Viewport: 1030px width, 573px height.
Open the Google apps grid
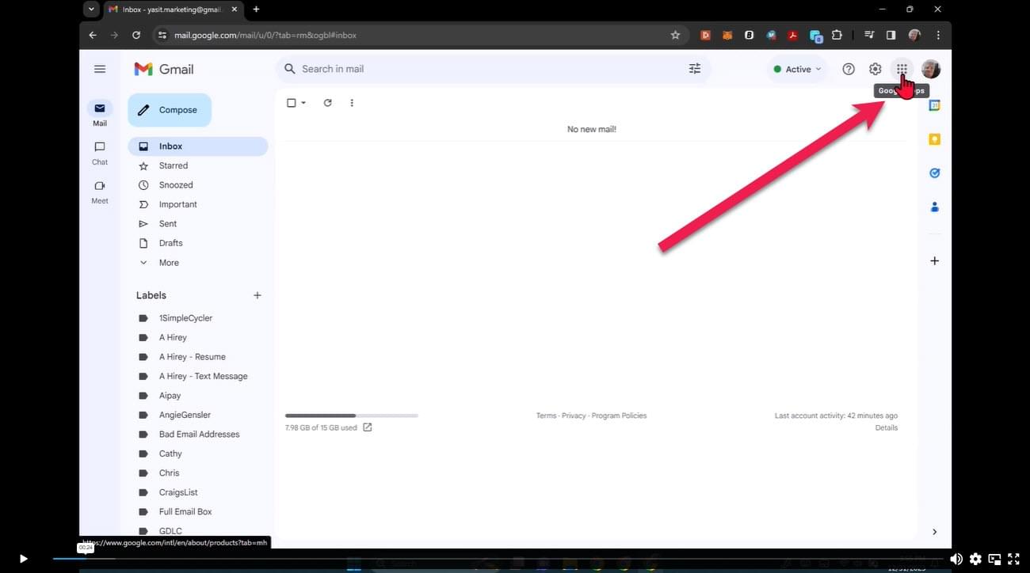902,69
